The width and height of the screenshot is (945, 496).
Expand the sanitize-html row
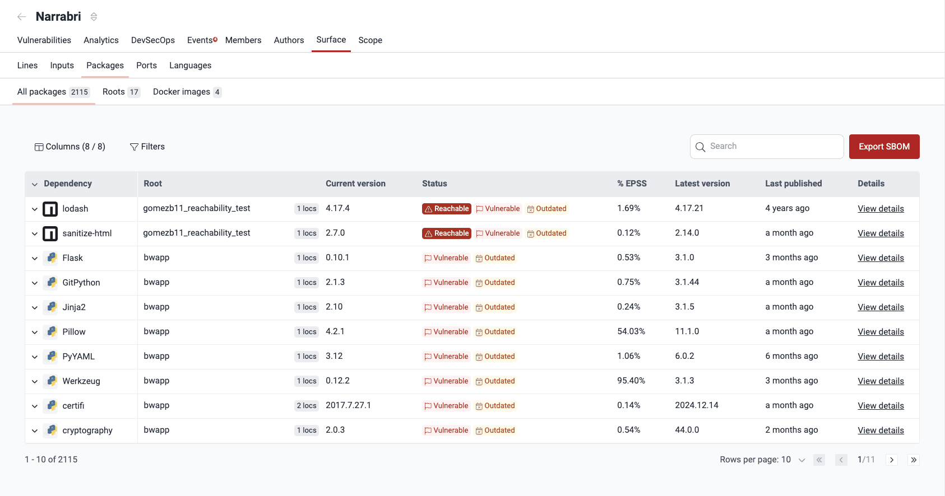(x=35, y=234)
